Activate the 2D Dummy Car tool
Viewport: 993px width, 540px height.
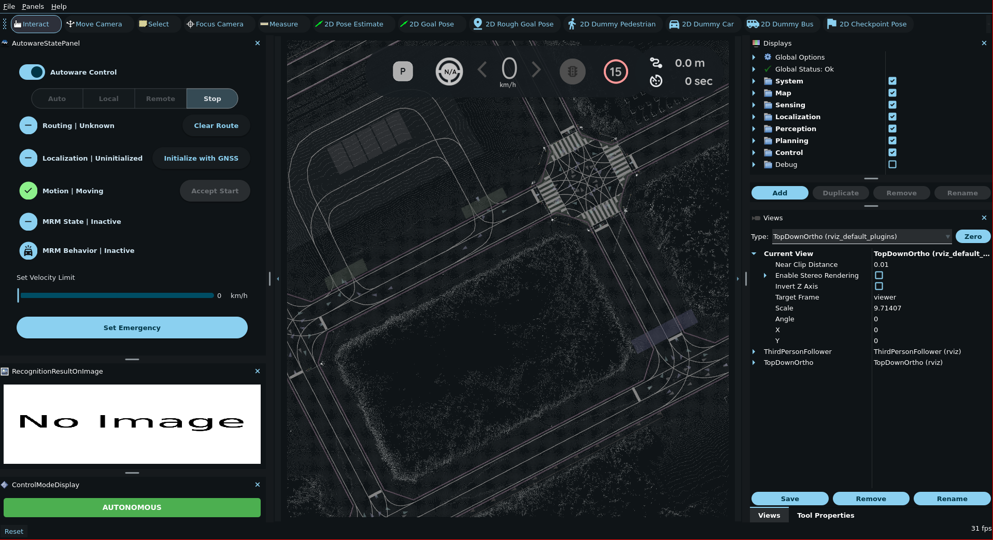702,24
